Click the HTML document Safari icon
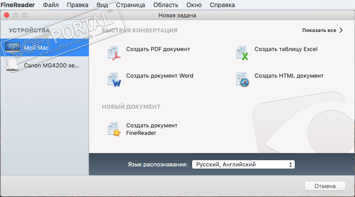This screenshot has width=355, height=197. click(x=242, y=80)
